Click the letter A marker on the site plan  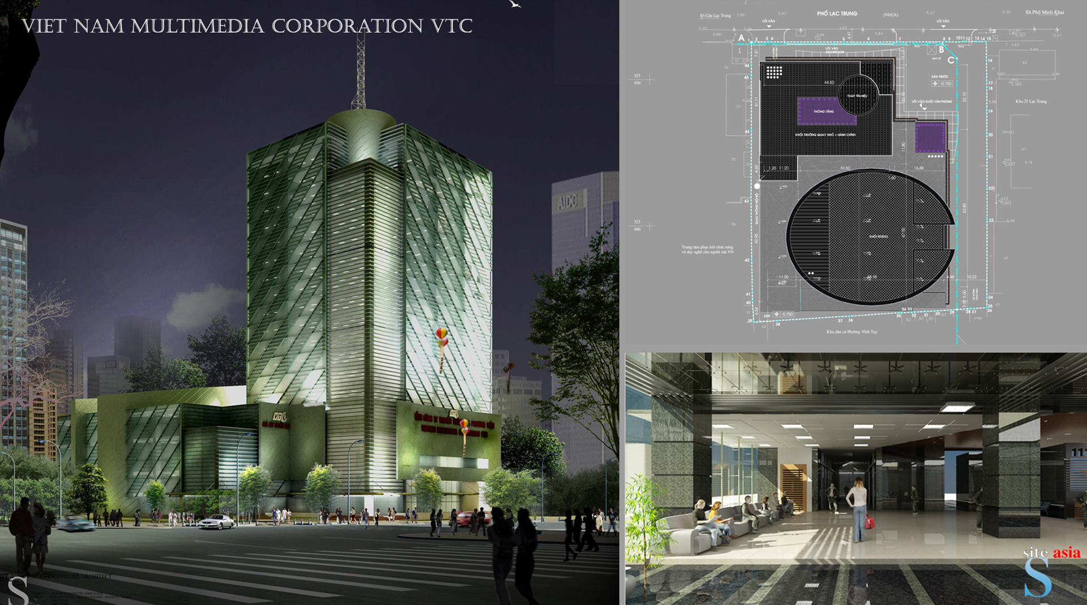[742, 38]
